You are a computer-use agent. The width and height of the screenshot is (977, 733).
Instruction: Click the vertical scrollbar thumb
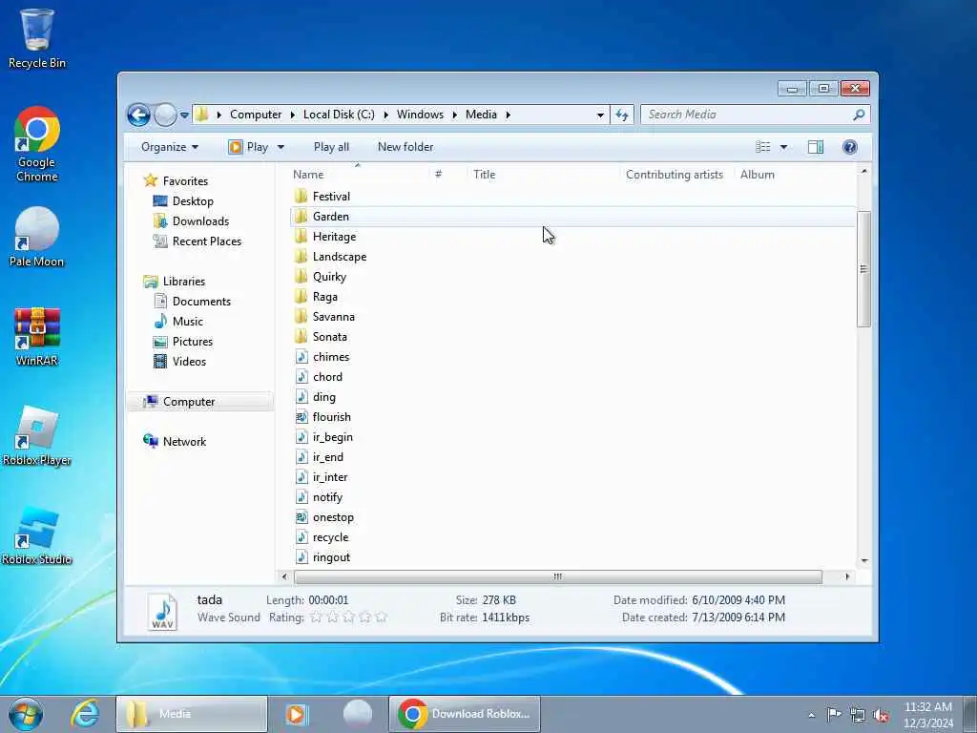tap(863, 269)
